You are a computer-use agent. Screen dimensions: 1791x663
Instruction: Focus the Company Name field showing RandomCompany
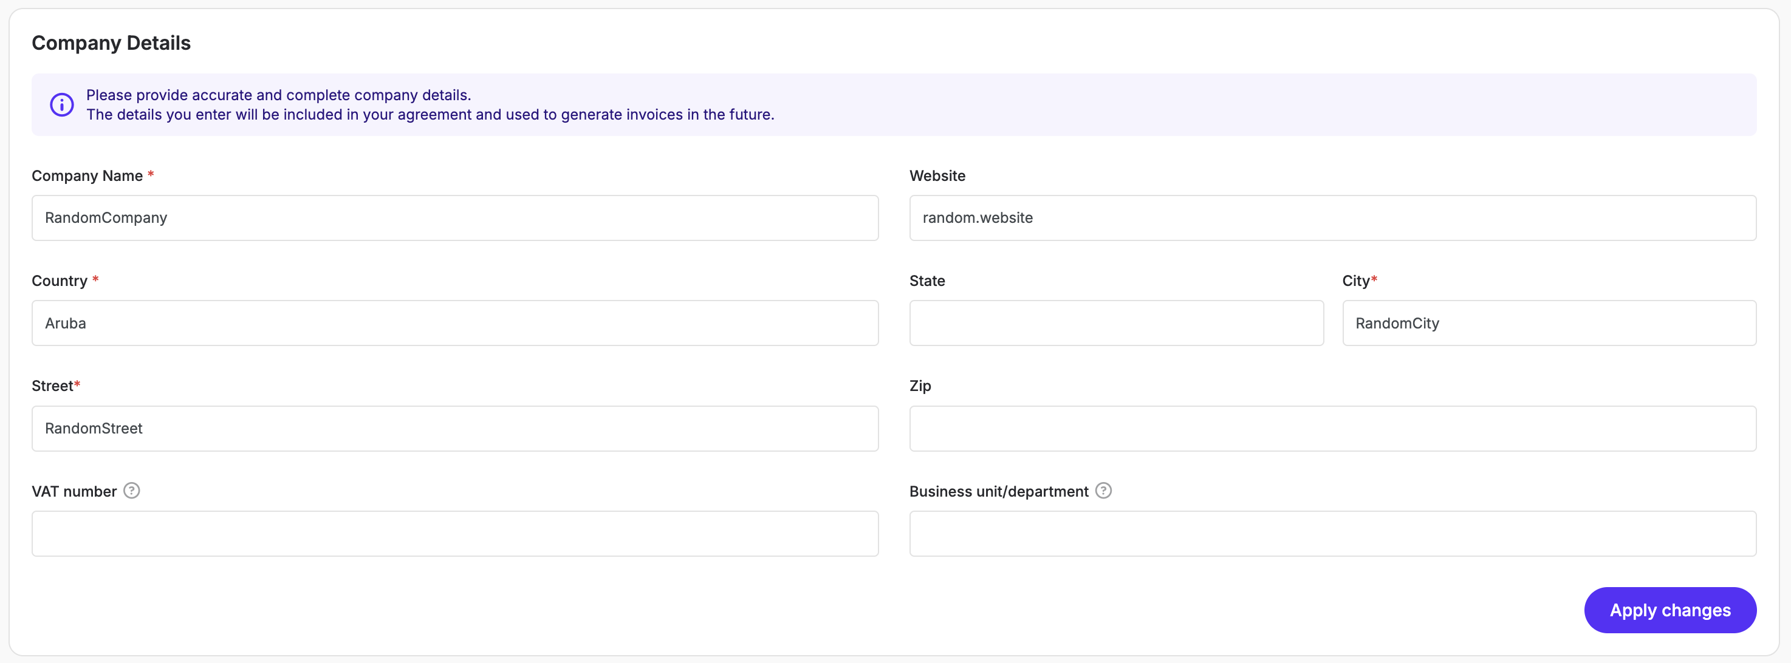[x=454, y=217]
